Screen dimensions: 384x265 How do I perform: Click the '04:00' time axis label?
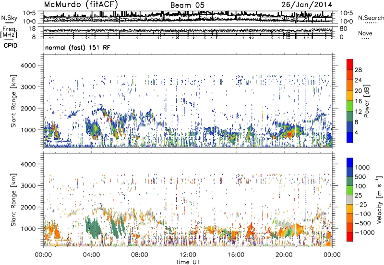[91, 255]
